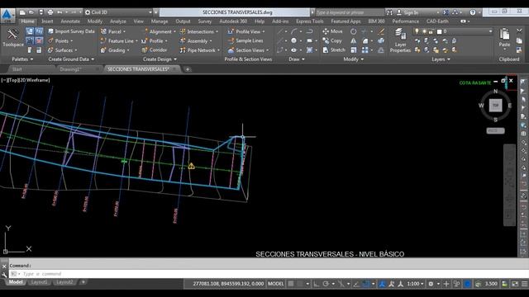Select the Rotate tool icon
This screenshot has height=297, width=529.
(x=353, y=31)
